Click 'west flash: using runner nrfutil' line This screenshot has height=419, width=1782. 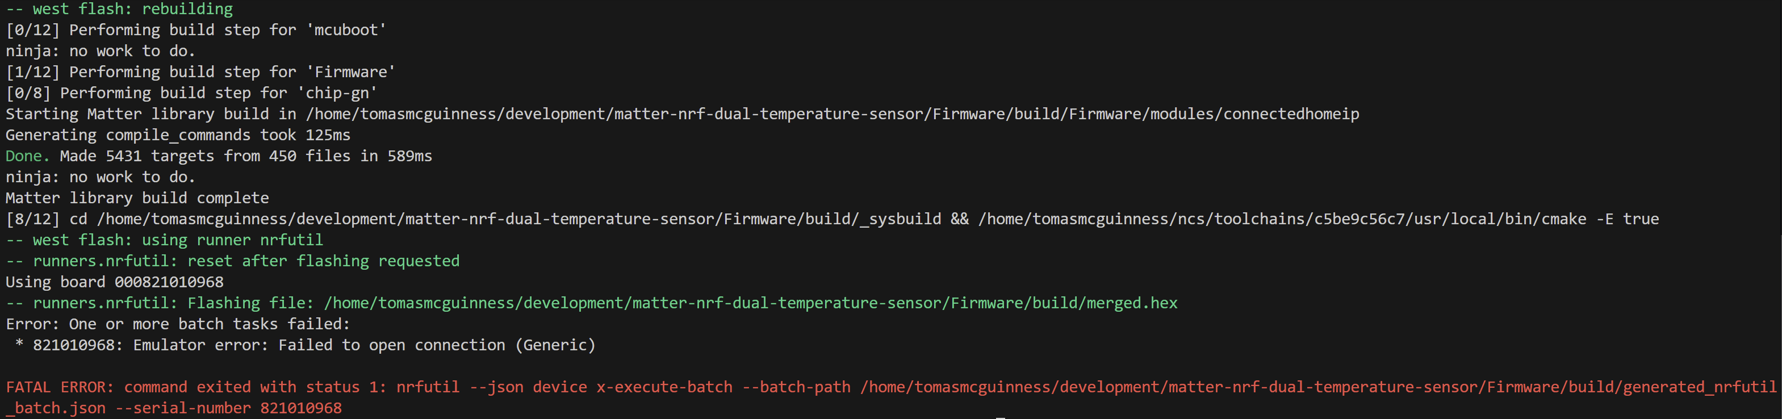[x=164, y=240]
